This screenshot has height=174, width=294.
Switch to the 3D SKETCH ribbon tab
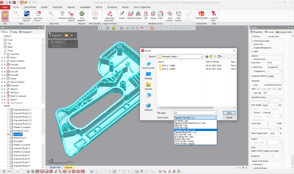coord(112,7)
